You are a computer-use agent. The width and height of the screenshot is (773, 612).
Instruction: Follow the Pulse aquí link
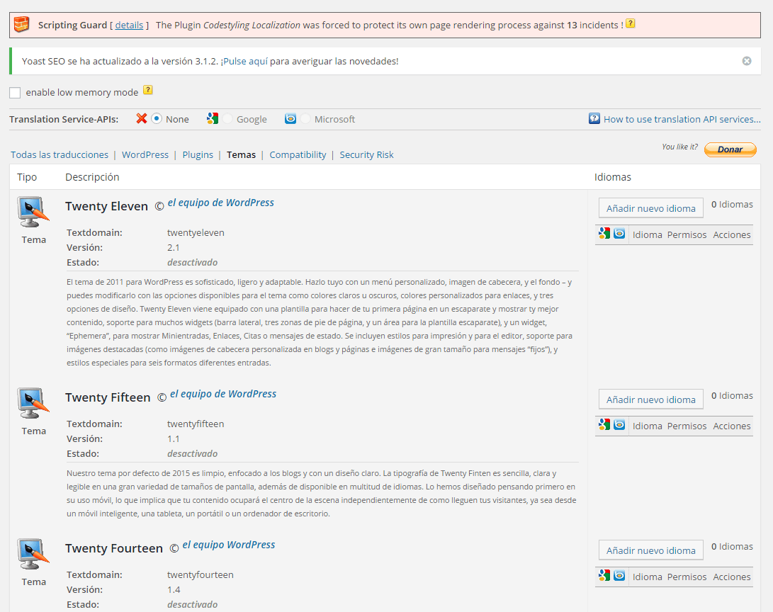[x=246, y=61]
